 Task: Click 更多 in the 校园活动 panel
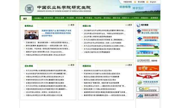point(129,65)
